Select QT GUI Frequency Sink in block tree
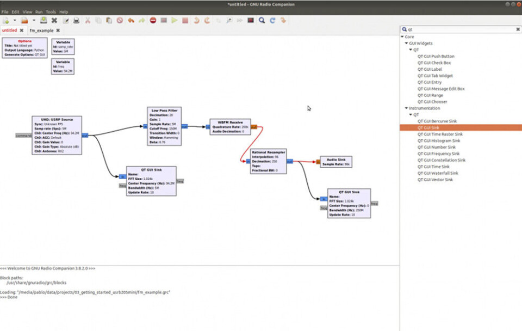The image size is (522, 331). click(x=438, y=154)
